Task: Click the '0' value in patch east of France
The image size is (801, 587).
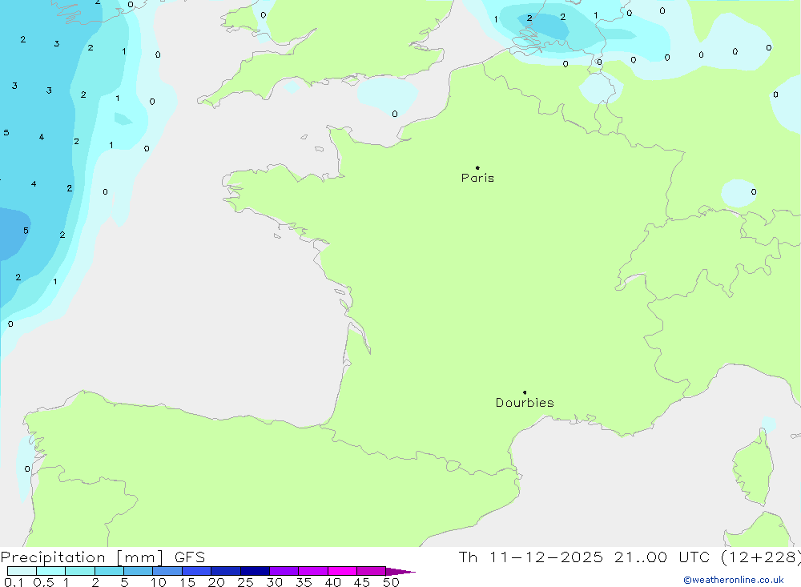Action: tap(754, 192)
